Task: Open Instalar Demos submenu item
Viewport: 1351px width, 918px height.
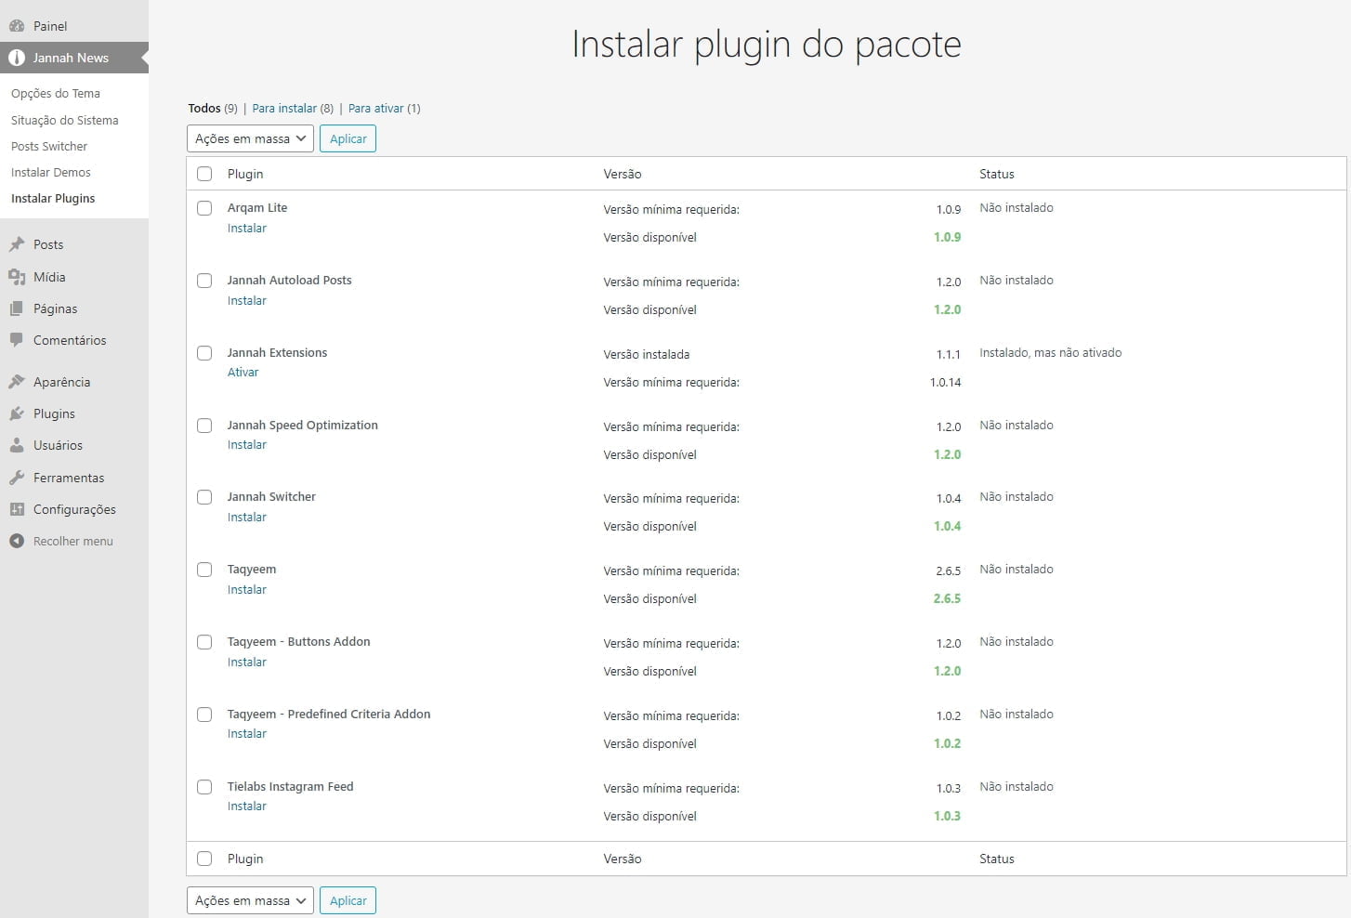Action: coord(51,172)
